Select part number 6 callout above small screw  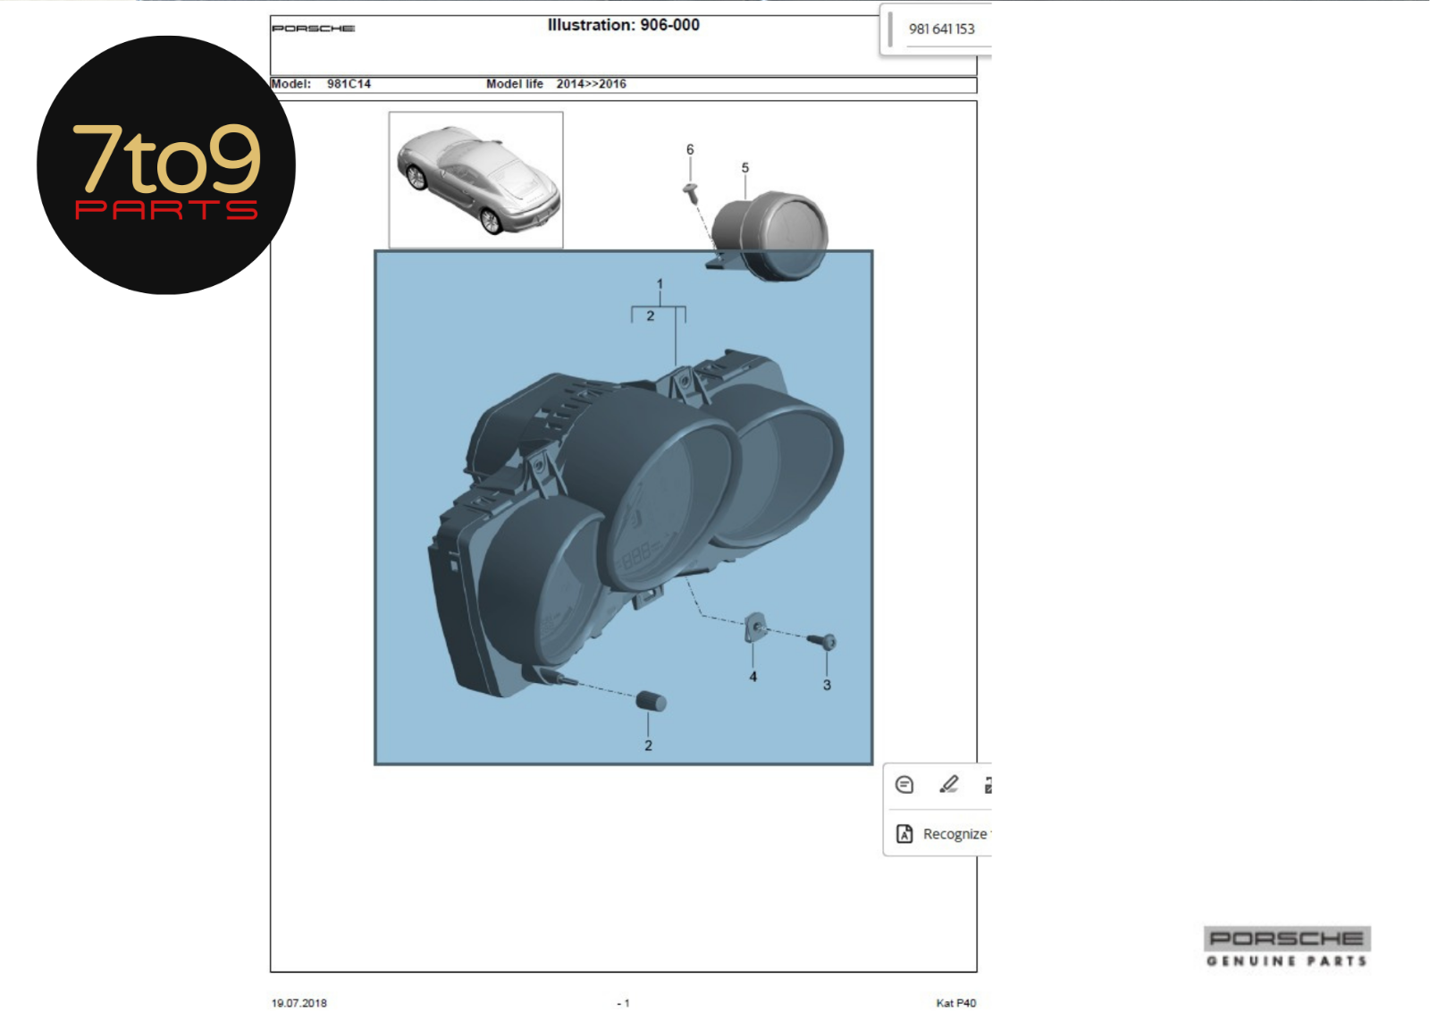[x=689, y=149]
